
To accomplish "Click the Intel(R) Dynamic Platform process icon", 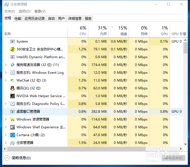I will 13,57.
